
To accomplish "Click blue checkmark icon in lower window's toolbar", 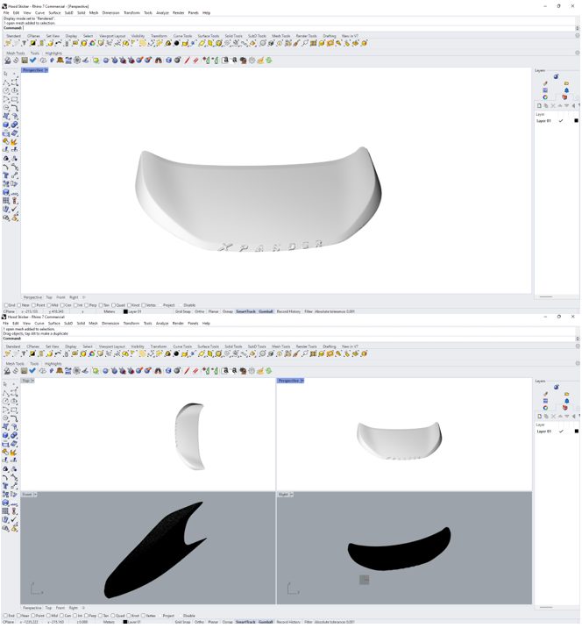I will pos(32,370).
